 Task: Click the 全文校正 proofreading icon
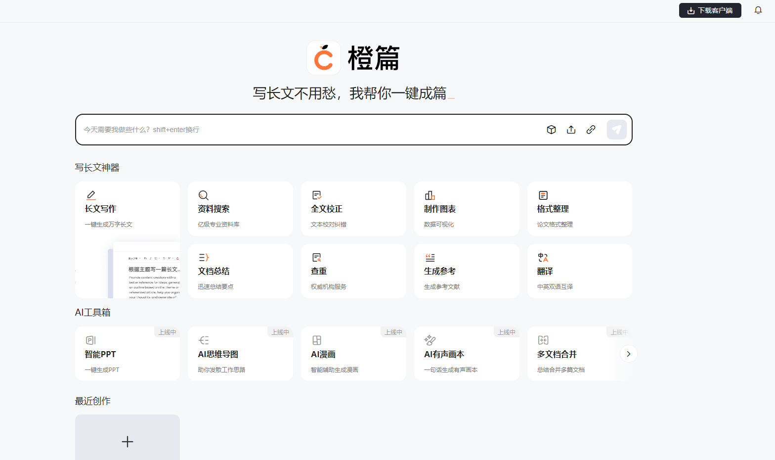coord(317,195)
